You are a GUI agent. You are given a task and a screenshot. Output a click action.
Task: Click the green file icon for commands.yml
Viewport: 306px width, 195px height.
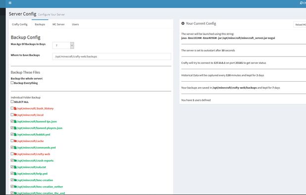[15, 147]
